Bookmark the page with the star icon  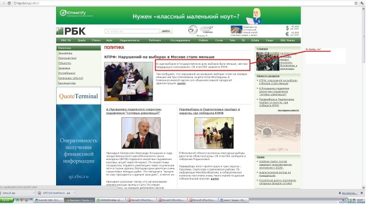356,3
